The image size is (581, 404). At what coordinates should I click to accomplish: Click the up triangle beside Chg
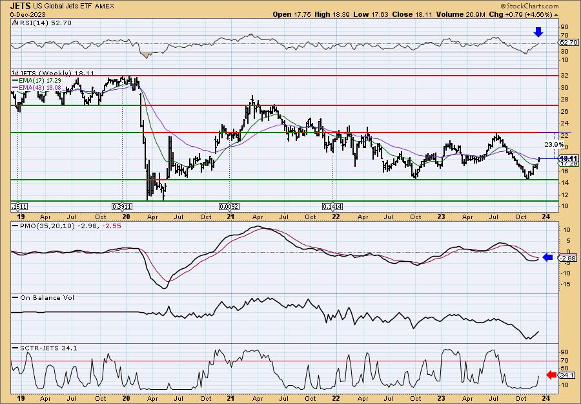coord(556,14)
